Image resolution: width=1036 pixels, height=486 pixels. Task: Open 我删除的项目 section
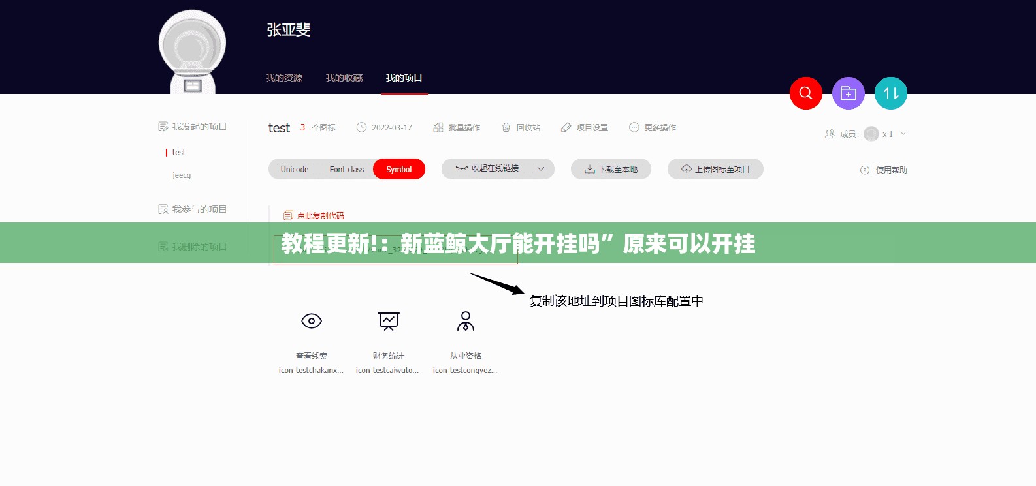point(193,247)
